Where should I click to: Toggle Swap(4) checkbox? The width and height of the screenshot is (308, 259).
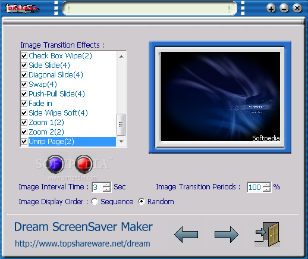click(x=24, y=84)
